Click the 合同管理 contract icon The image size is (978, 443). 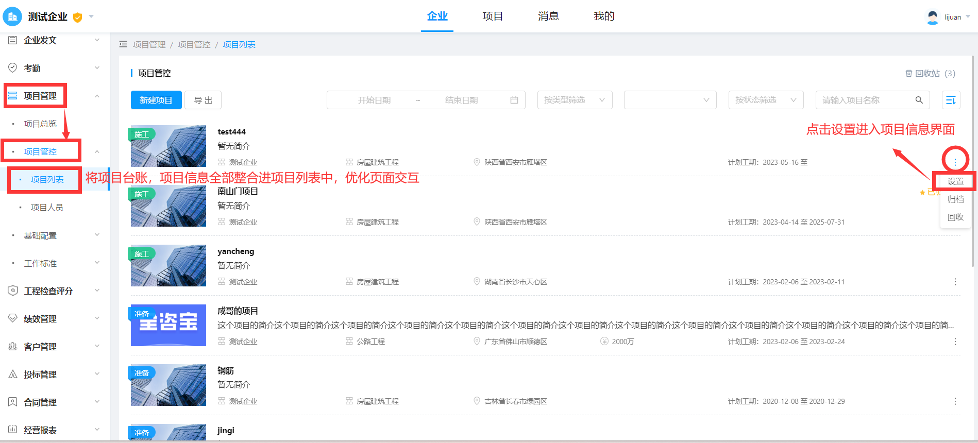13,402
